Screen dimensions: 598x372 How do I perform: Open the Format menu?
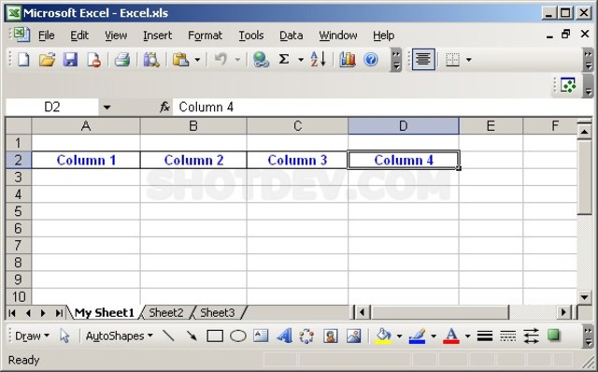tap(205, 36)
